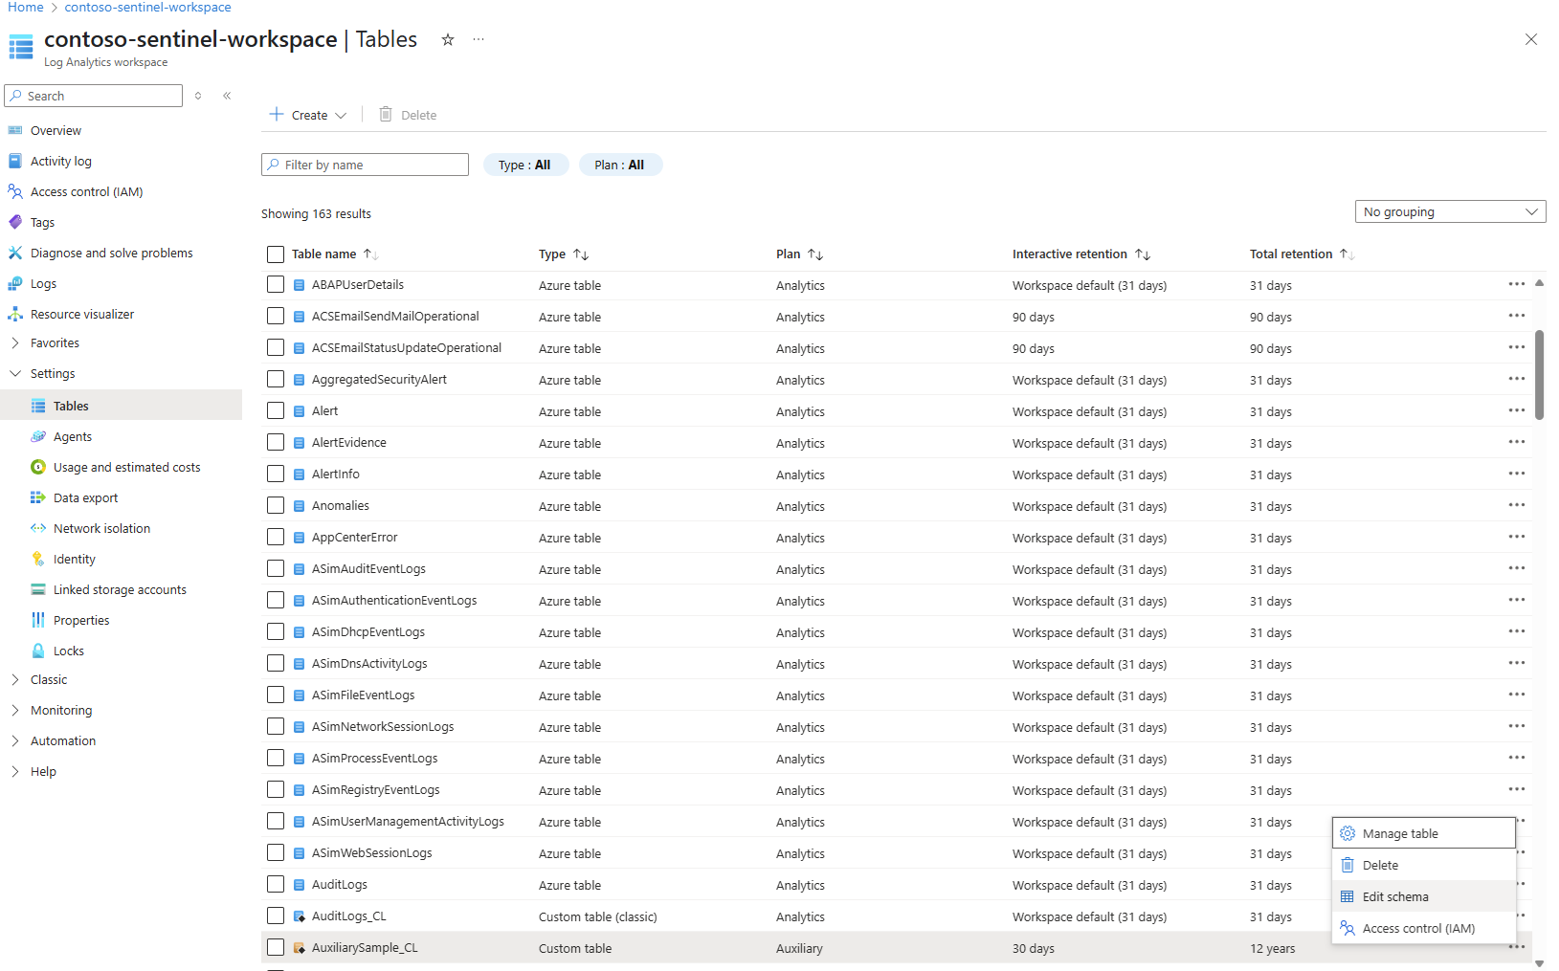Open row actions ellipsis for Anomalies table
1559x971 pixels.
1517,505
